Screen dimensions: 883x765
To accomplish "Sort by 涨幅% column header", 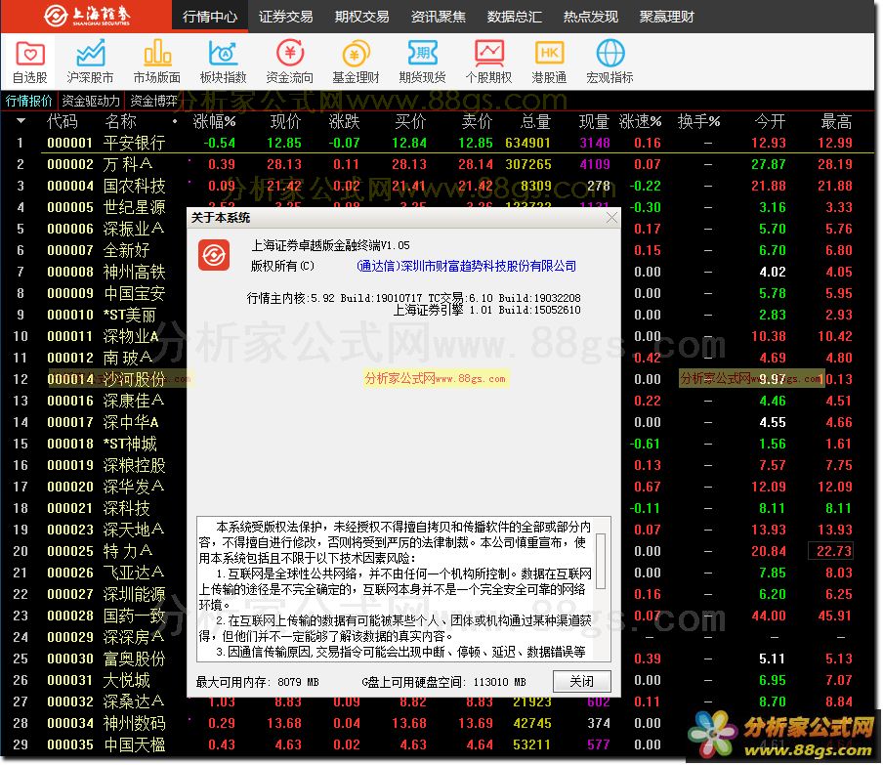I will 214,121.
